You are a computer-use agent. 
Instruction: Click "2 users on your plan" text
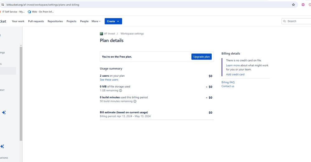[x=112, y=76]
